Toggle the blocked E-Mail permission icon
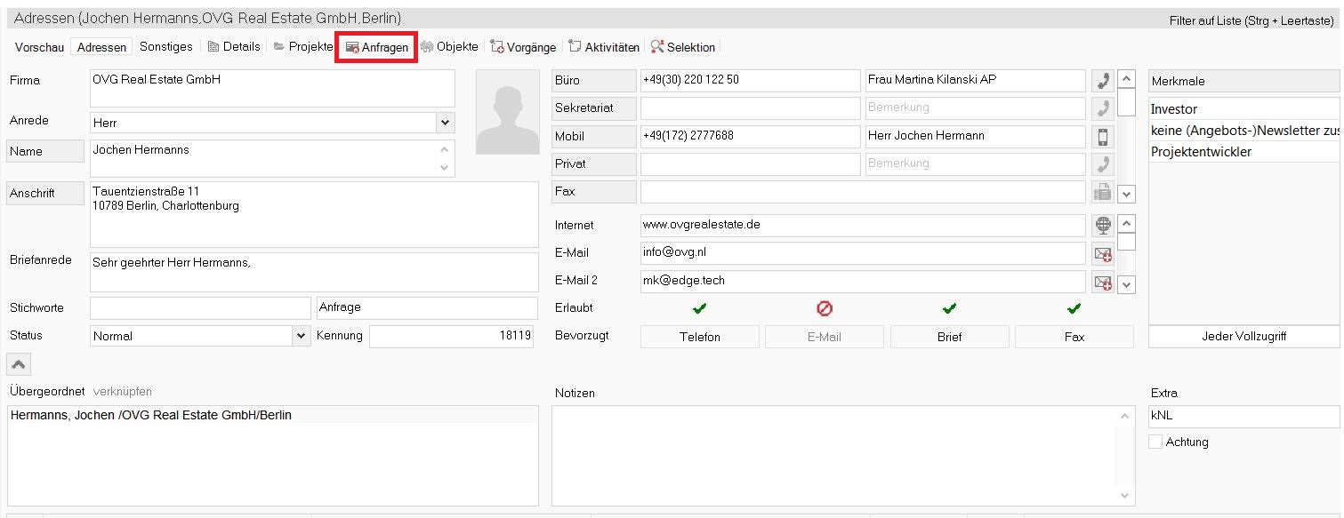The width and height of the screenshot is (1344, 518). point(825,308)
